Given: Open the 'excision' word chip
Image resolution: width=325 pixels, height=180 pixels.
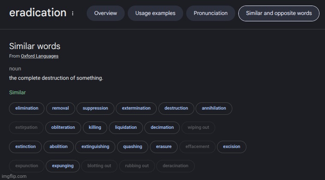Looking at the screenshot, I should click(x=232, y=147).
